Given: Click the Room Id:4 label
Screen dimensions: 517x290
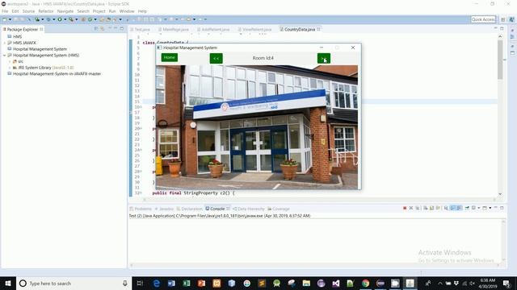Looking at the screenshot, I should pyautogui.click(x=263, y=58).
